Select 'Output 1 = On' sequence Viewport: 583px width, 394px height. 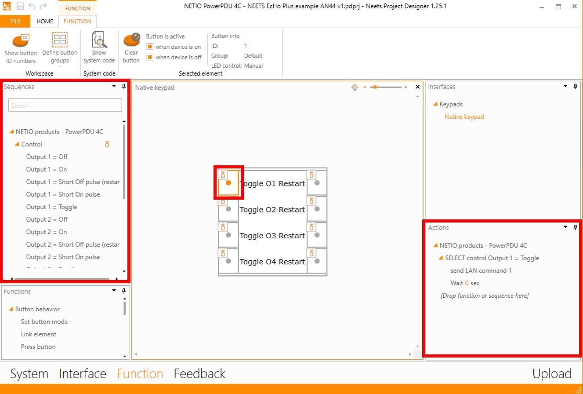click(x=47, y=169)
